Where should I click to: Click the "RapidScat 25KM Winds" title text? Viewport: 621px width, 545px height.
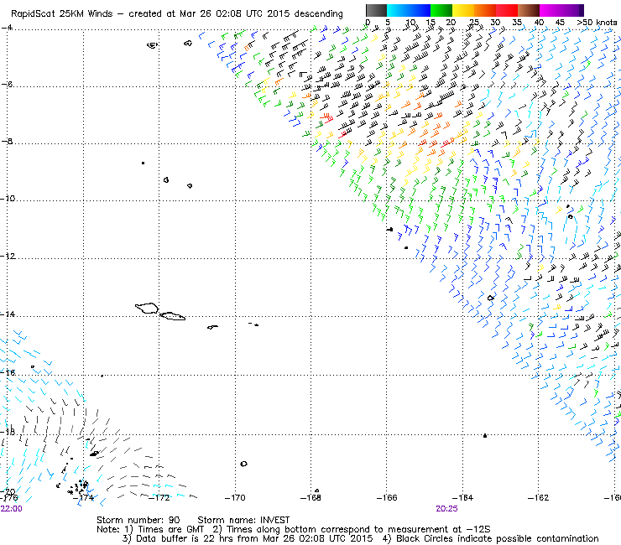63,14
